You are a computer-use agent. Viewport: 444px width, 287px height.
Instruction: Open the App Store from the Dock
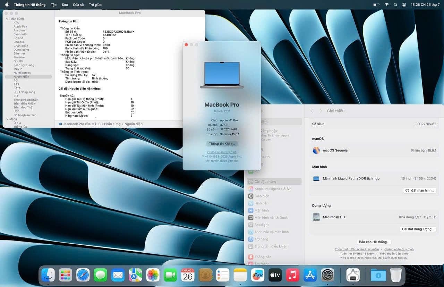pyautogui.click(x=310, y=275)
